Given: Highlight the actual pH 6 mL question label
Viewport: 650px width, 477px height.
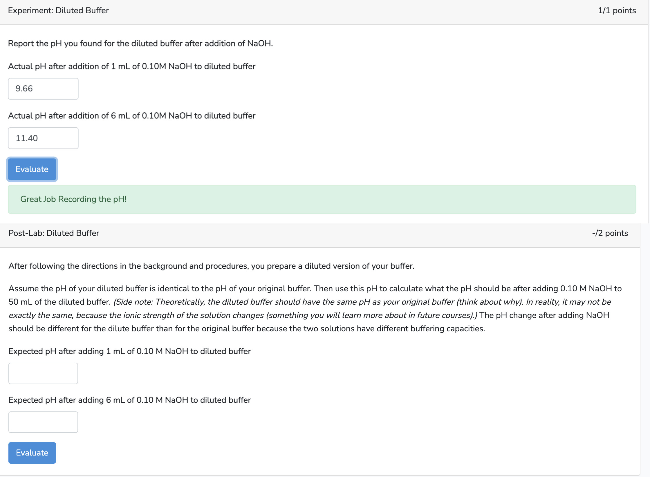Looking at the screenshot, I should [x=131, y=115].
